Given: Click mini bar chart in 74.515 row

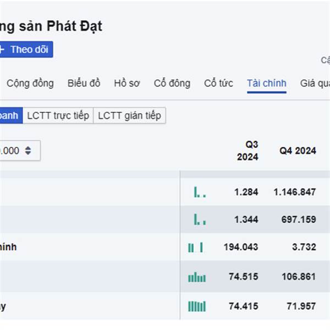Looking at the screenshot, I should [197, 277].
